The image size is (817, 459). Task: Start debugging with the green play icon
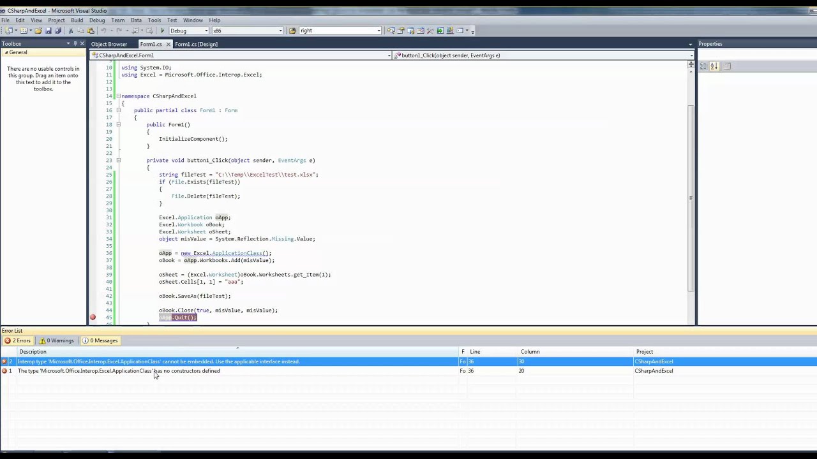tap(162, 31)
